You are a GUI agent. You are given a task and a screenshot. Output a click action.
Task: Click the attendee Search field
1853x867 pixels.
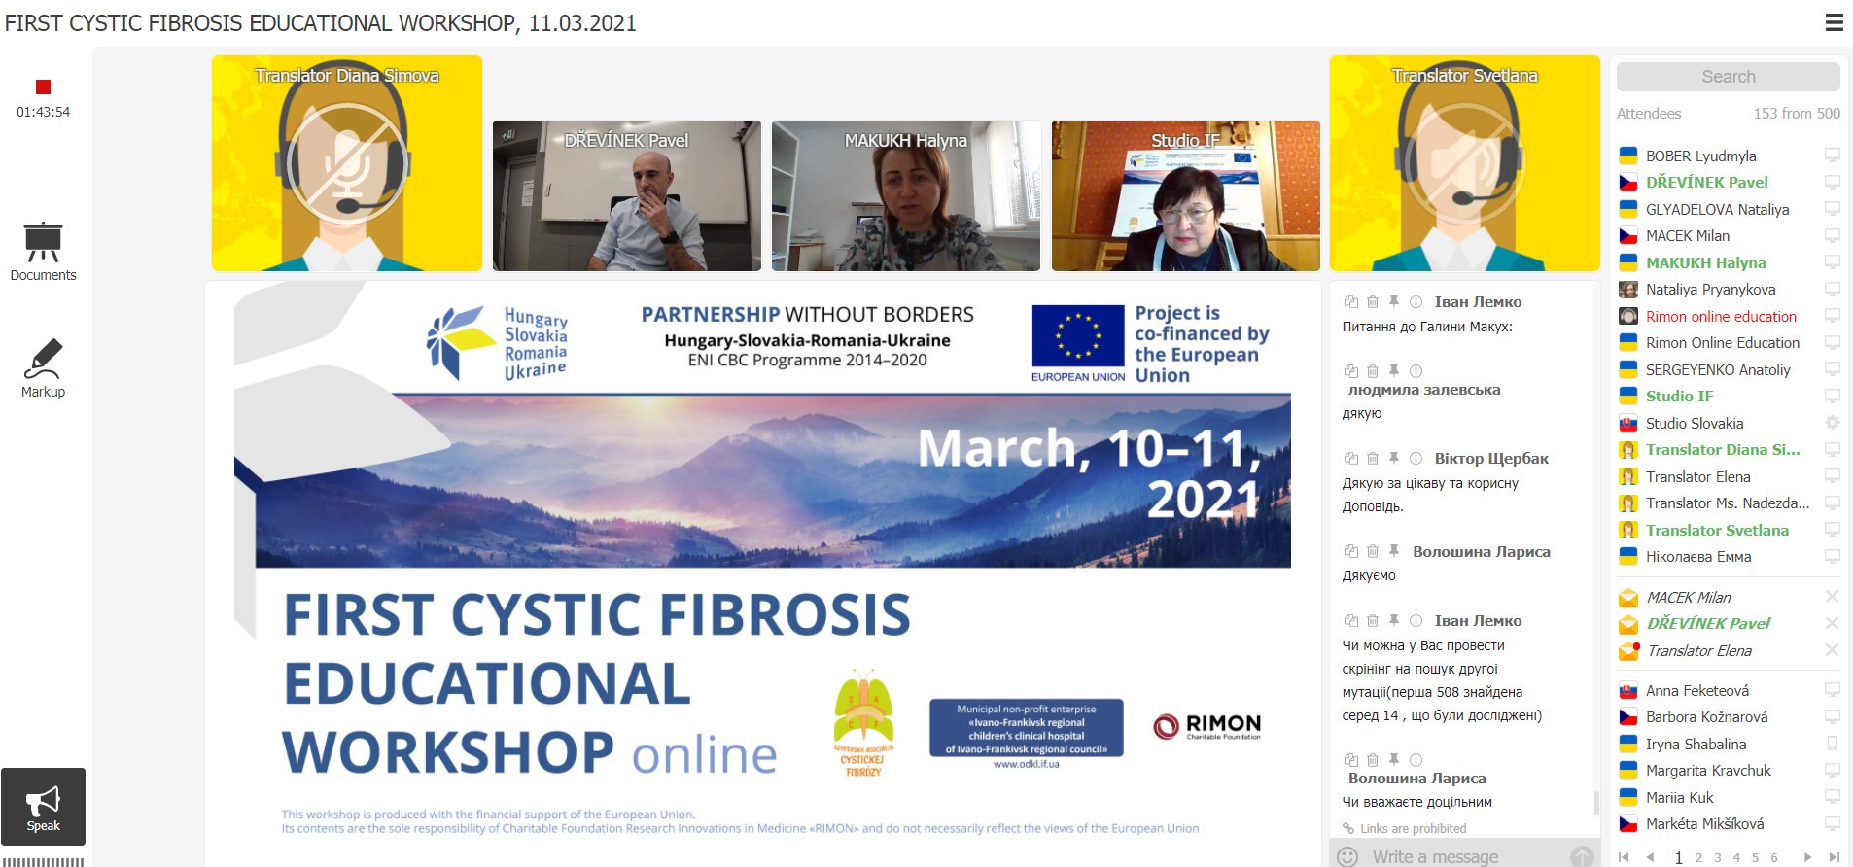[1728, 77]
